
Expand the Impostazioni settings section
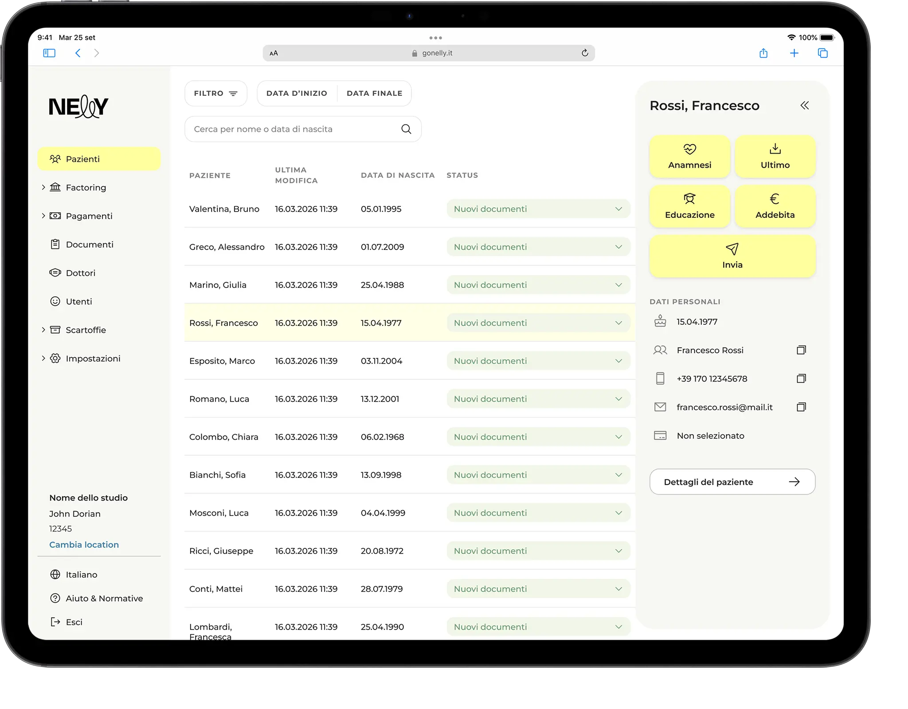pos(43,358)
